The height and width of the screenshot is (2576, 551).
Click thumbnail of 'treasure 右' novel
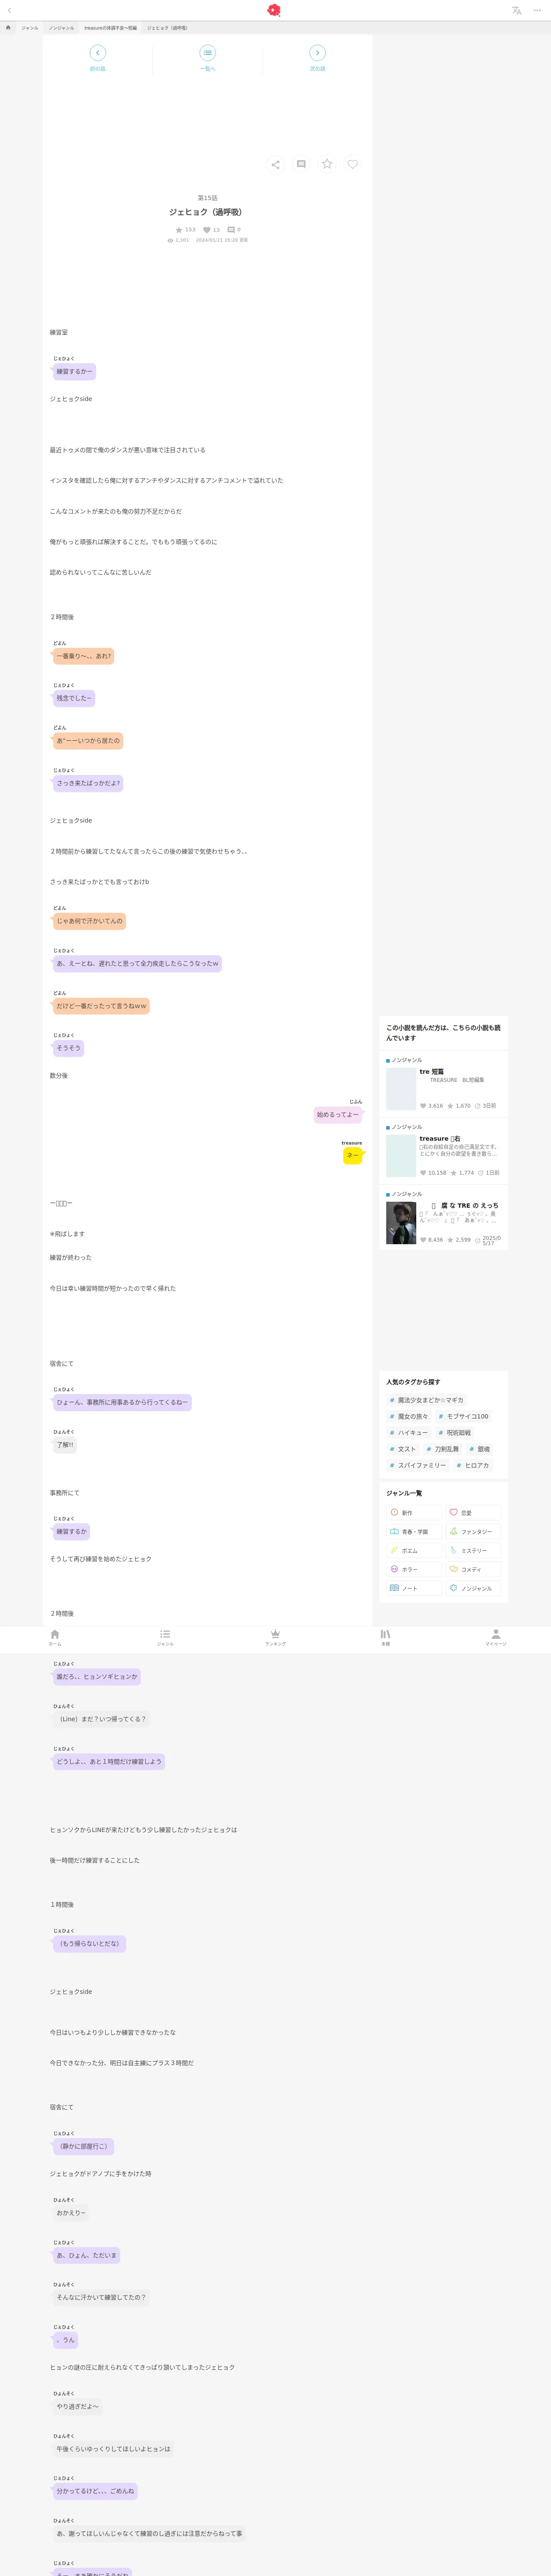[x=401, y=1156]
